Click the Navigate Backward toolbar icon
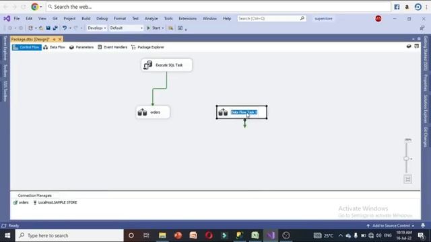431x242 pixels. pyautogui.click(x=10, y=28)
